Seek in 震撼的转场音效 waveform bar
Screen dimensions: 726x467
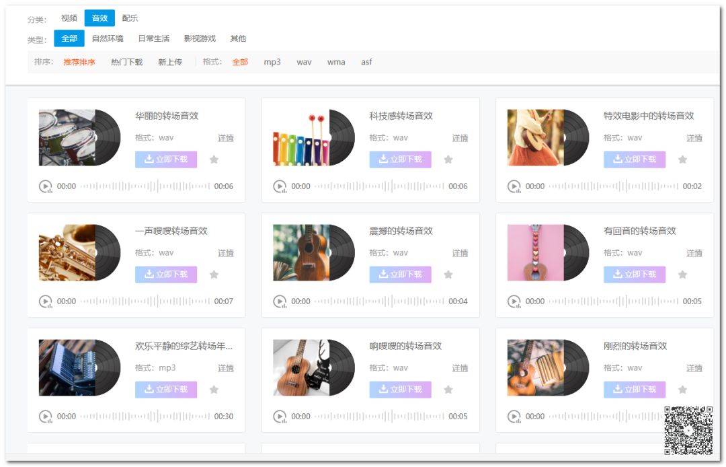click(379, 301)
